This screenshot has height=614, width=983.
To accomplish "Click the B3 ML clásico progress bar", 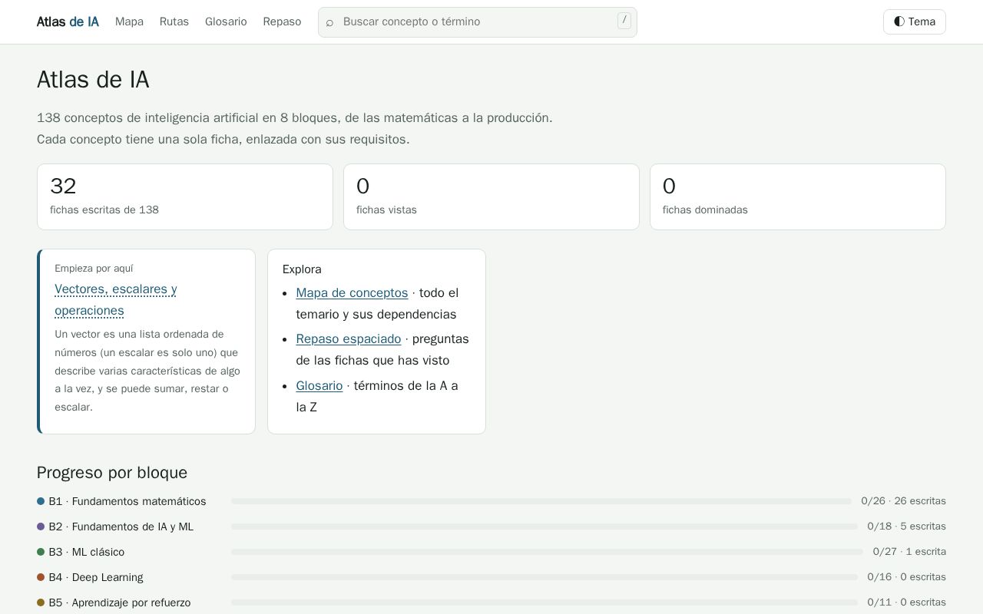I will (x=547, y=552).
